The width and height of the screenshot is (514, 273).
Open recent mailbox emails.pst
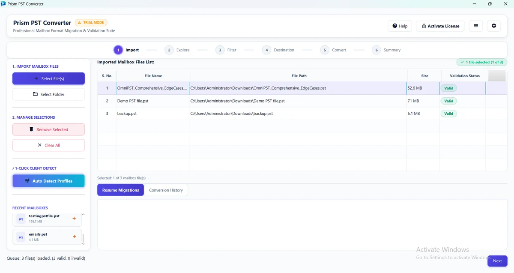[x=47, y=237]
